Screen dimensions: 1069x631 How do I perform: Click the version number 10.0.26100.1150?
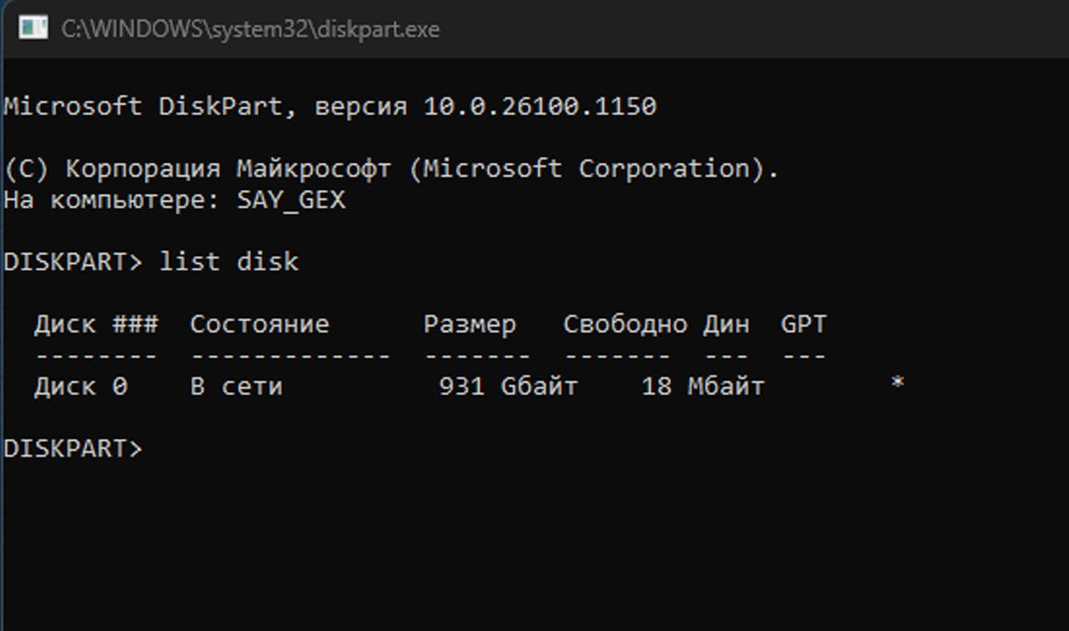(x=540, y=106)
